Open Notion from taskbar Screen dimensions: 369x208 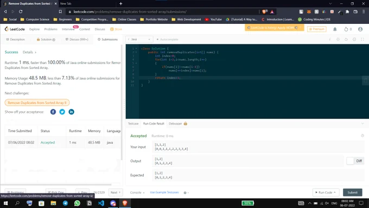[89, 203]
